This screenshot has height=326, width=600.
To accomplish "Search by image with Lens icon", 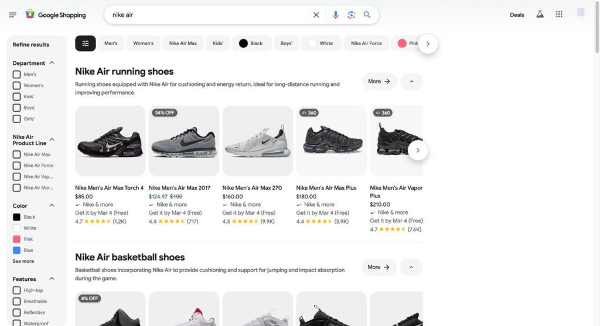I will coord(352,15).
